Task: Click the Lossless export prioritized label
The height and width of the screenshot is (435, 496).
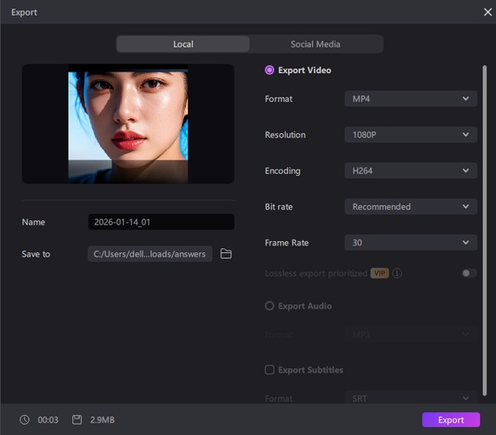Action: click(316, 273)
